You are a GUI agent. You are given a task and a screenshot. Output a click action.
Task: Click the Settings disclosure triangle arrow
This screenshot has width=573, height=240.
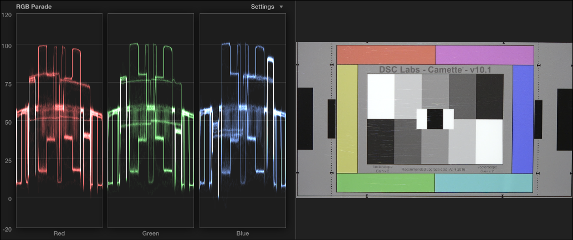[x=281, y=7]
